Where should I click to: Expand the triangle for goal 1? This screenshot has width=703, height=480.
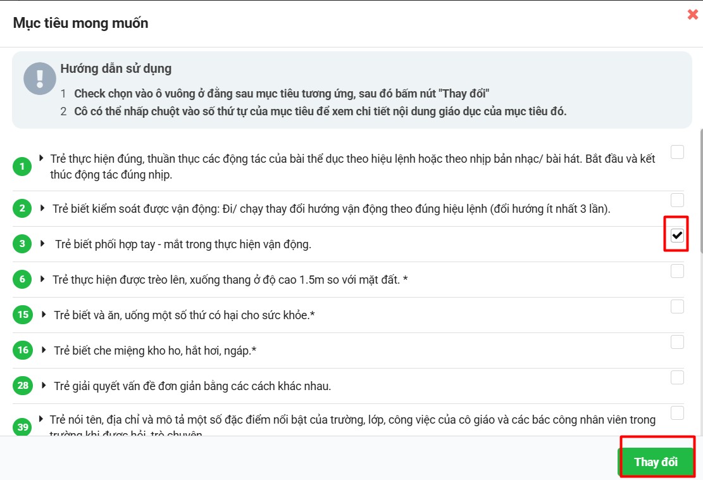pyautogui.click(x=41, y=158)
